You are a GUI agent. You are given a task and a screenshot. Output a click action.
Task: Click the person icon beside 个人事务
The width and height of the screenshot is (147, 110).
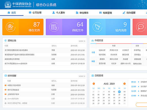pos(53,12)
